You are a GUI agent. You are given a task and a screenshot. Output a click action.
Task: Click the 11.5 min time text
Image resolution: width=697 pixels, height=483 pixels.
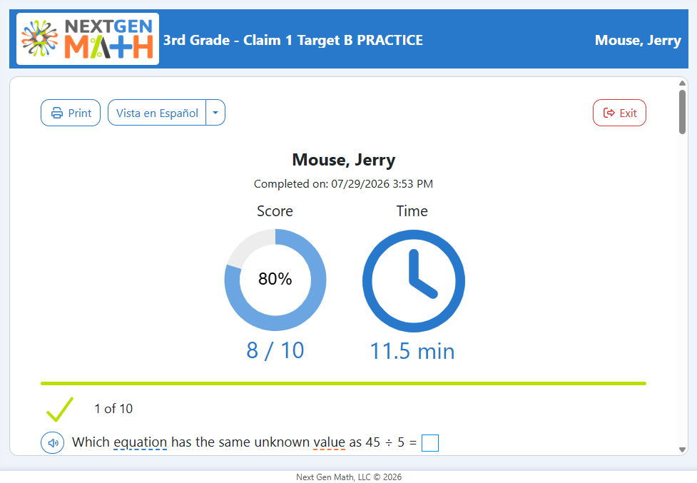(x=412, y=351)
